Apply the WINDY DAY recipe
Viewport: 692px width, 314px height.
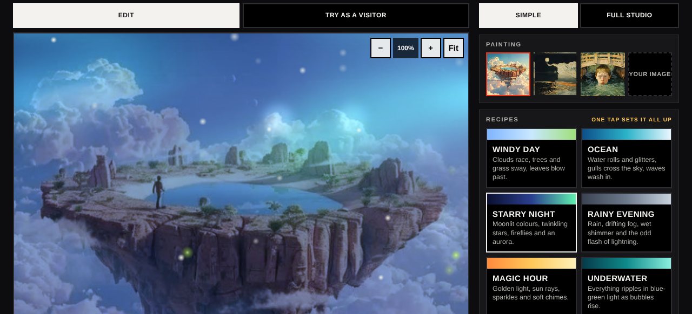[x=531, y=158]
